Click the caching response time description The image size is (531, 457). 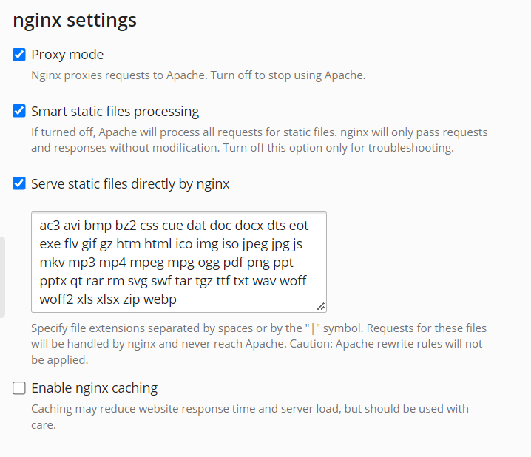pyautogui.click(x=250, y=417)
